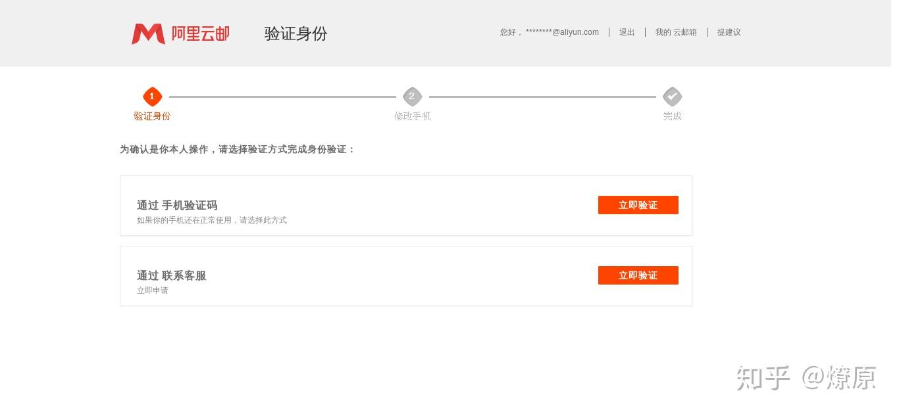The width and height of the screenshot is (899, 414).
Task: Click the 立即申请 text under 联系客服
Action: (x=153, y=290)
